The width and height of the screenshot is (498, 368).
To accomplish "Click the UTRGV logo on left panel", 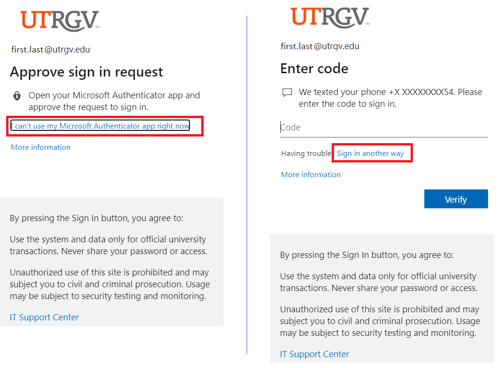I will [60, 21].
